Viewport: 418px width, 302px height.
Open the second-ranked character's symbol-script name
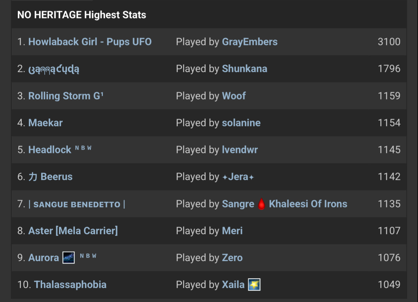[54, 69]
